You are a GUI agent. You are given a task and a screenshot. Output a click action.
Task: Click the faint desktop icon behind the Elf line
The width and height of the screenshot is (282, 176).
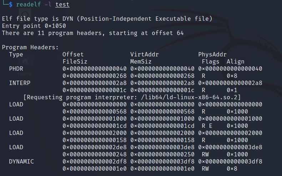click(x=26, y=15)
